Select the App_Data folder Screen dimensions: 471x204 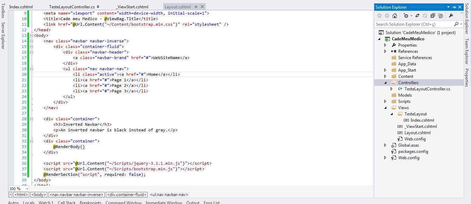[x=407, y=64]
